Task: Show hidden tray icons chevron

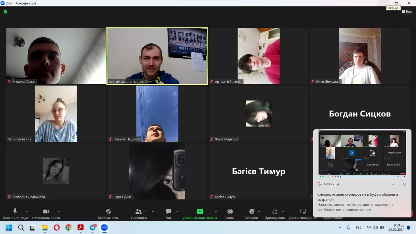Action: [340, 227]
